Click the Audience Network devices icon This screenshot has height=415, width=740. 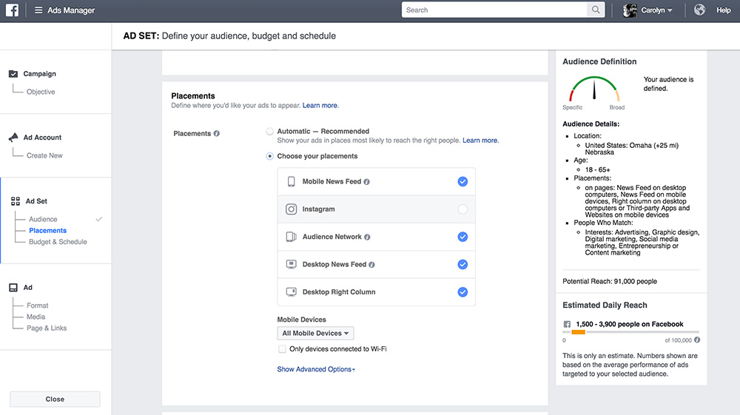click(x=291, y=237)
